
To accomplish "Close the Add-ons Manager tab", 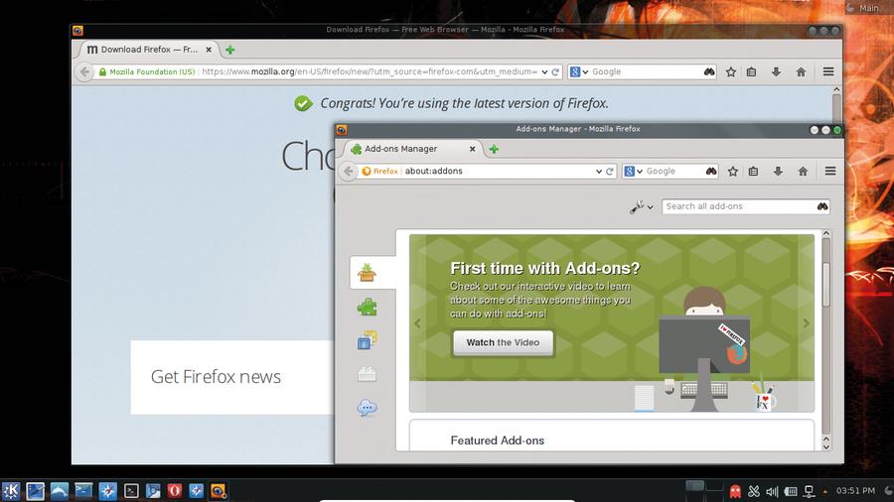I will click(x=472, y=149).
